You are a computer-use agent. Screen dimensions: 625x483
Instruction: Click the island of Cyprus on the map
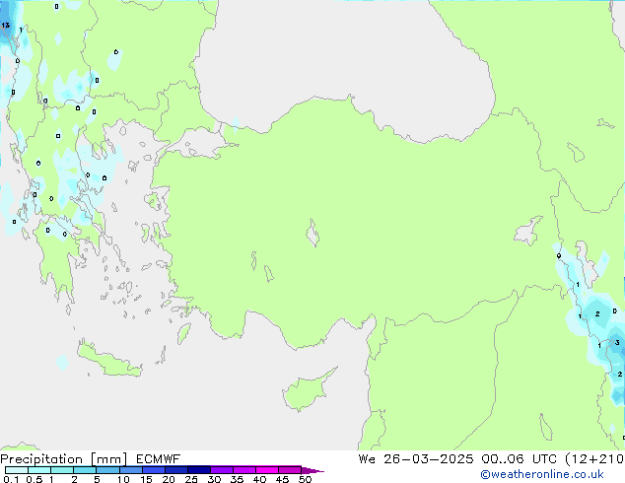307,390
